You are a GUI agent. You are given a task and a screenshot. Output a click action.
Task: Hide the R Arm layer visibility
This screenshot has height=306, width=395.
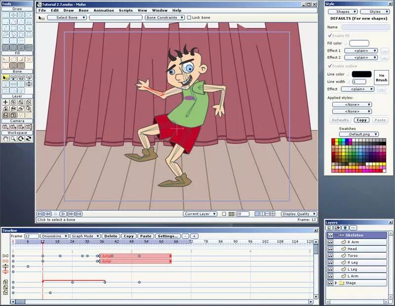pos(330,242)
